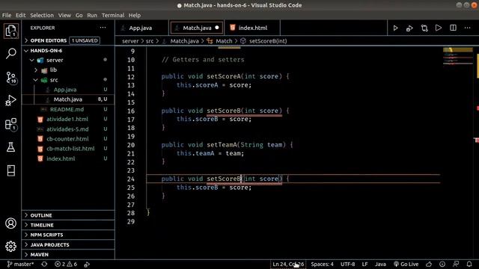Open problems errors and warnings count
Image resolution: width=479 pixels, height=269 pixels.
pyautogui.click(x=66, y=264)
